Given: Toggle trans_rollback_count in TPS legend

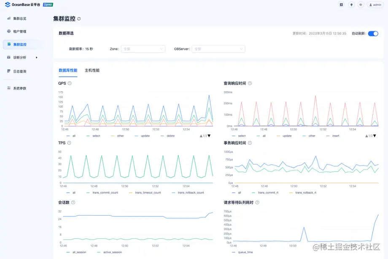Looking at the screenshot, I should click(188, 192).
